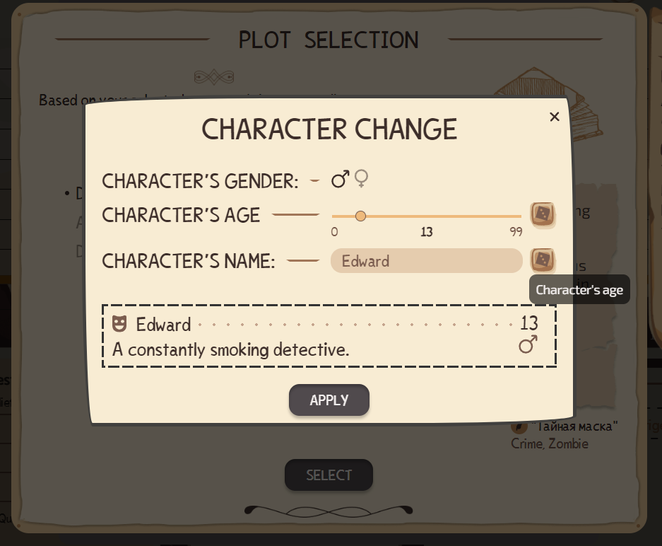Image resolution: width=662 pixels, height=546 pixels.
Task: Click the feather icon next to Тайная маска
Action: (519, 426)
